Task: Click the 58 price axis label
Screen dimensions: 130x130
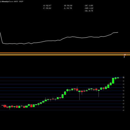Action: 123,100
